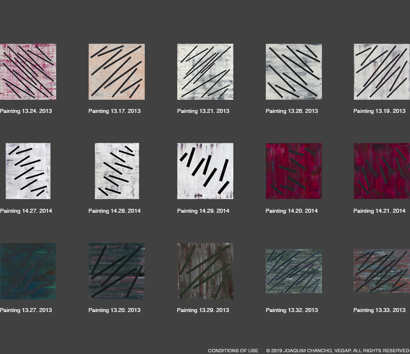
Task: Click the caption 'Painting 13.21. 2013'
Action: pyautogui.click(x=203, y=111)
